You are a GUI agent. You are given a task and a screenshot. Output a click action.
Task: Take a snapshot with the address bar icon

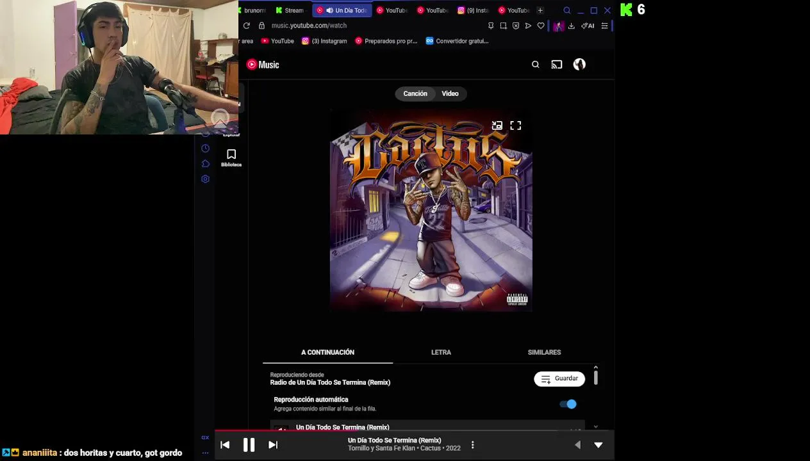(x=503, y=26)
